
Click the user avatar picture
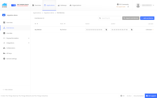pyautogui.click(x=138, y=5)
